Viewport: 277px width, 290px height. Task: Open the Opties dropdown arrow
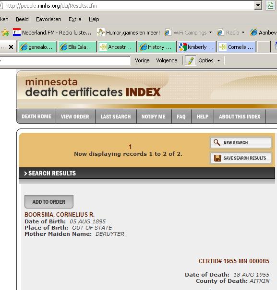[218, 60]
